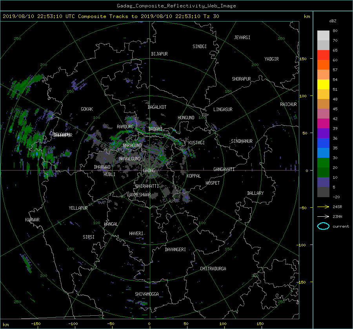Click the SHIVAMOGGA city label
Viewport: 353px width, 329px height.
point(147,294)
